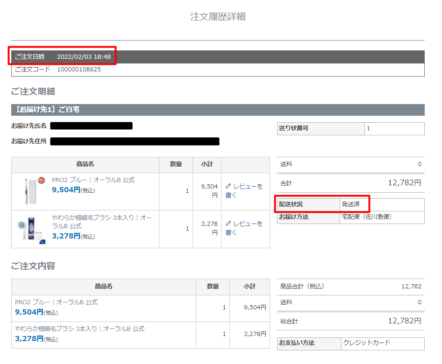Click the 9,504円 price in ご注文明細 table
Image resolution: width=442 pixels, height=364 pixels.
tap(66, 190)
